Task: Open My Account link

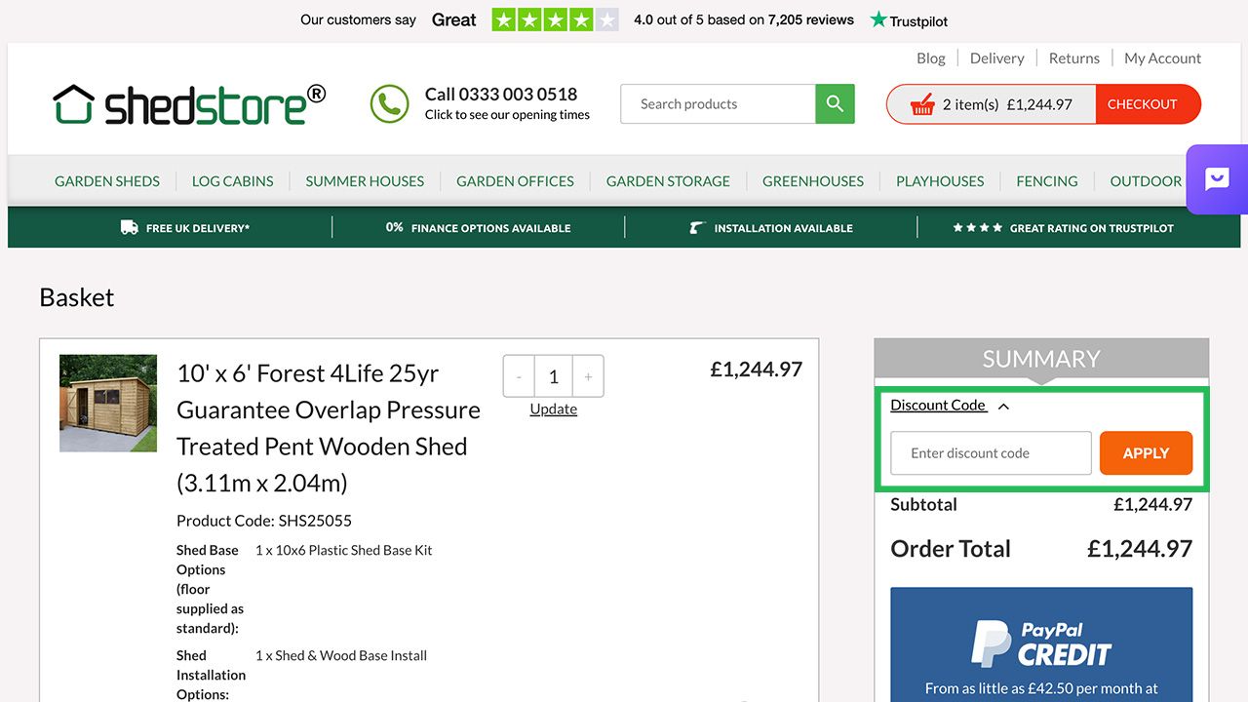Action: 1162,58
